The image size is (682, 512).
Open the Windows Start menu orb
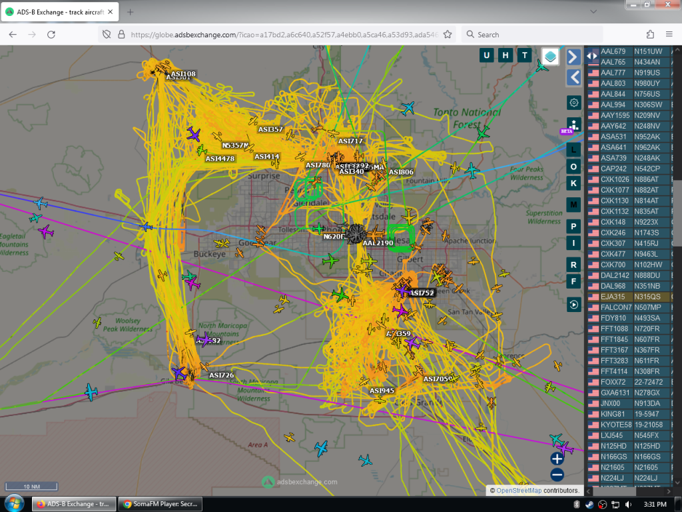pos(15,504)
